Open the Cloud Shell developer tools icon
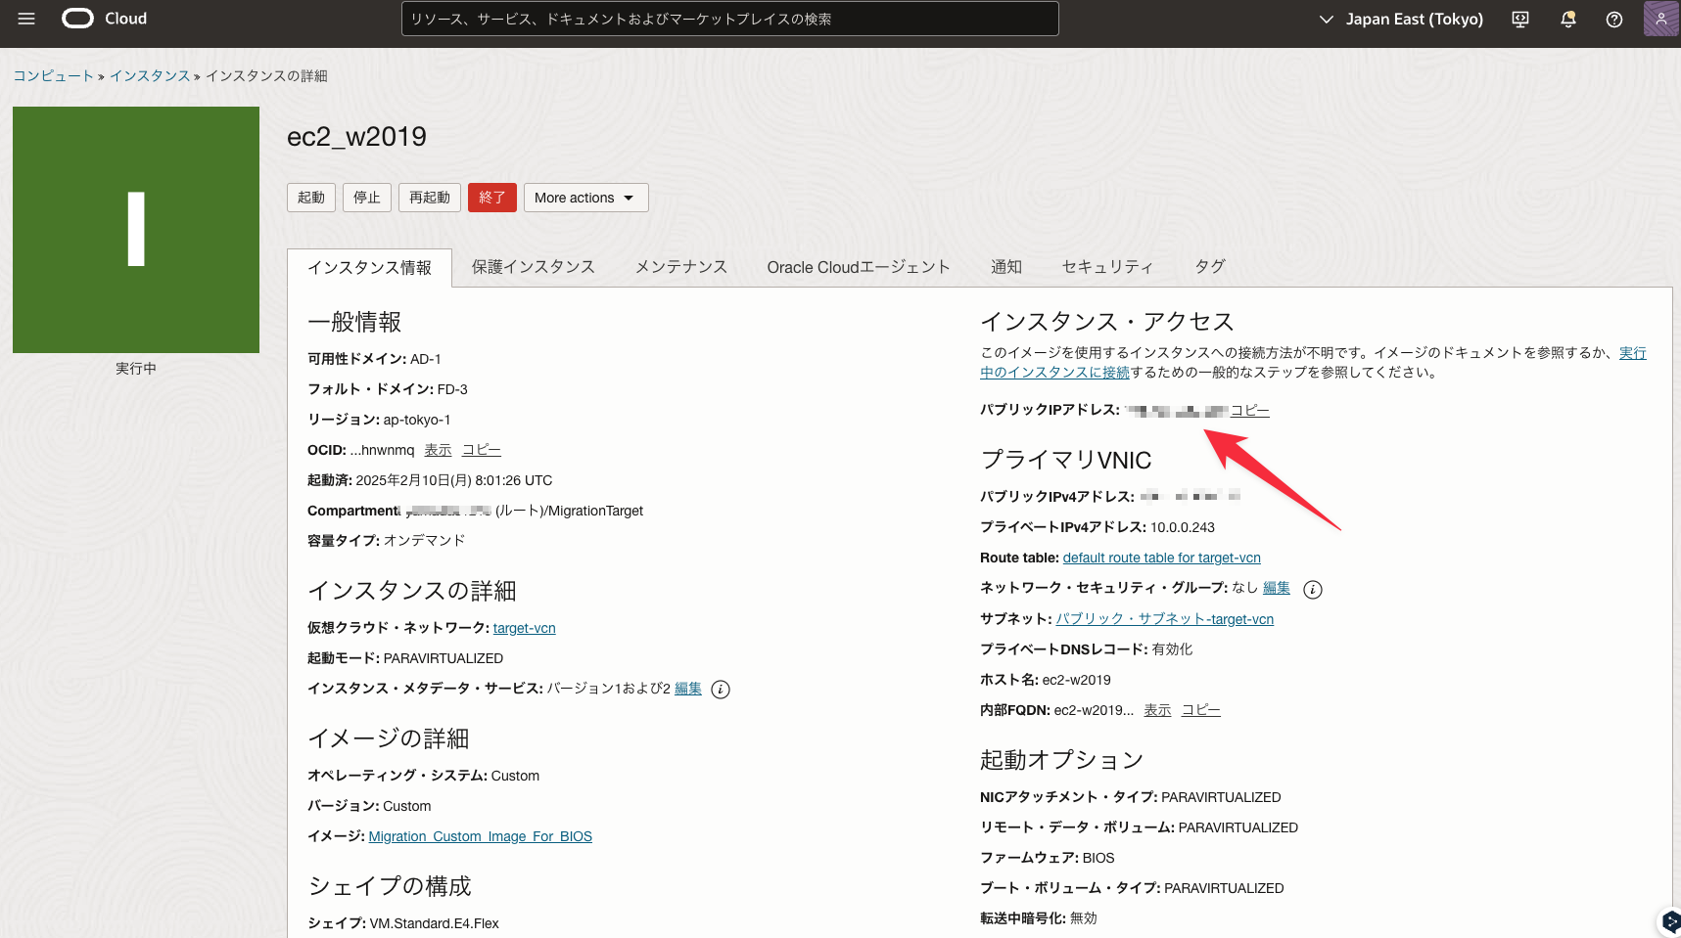This screenshot has width=1681, height=938. pyautogui.click(x=1520, y=20)
